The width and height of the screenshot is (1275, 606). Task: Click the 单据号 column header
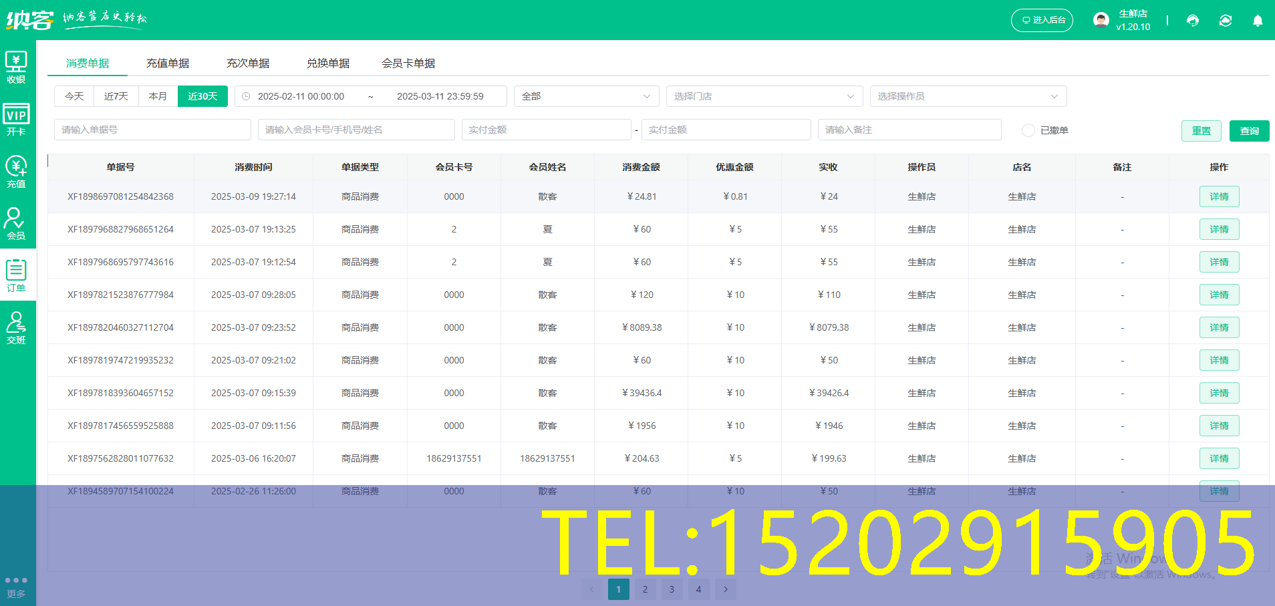pyautogui.click(x=120, y=167)
